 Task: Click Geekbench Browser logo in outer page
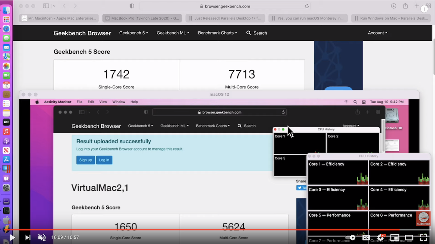click(x=82, y=33)
